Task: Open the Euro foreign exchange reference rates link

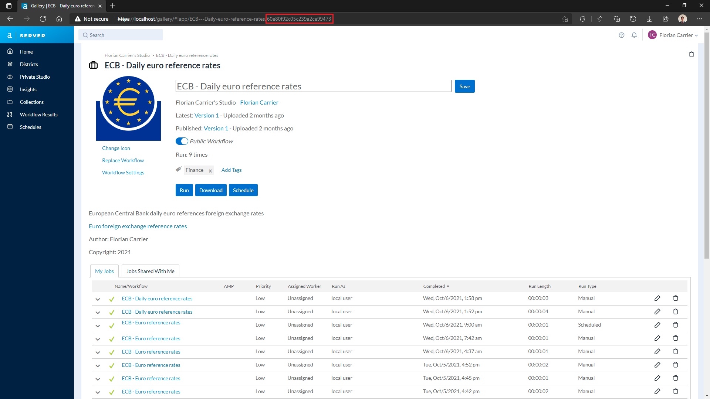Action: (x=138, y=226)
